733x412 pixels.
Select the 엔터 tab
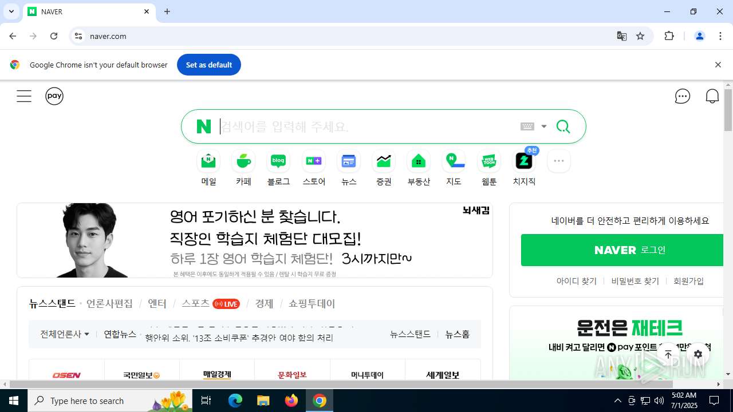(x=157, y=304)
